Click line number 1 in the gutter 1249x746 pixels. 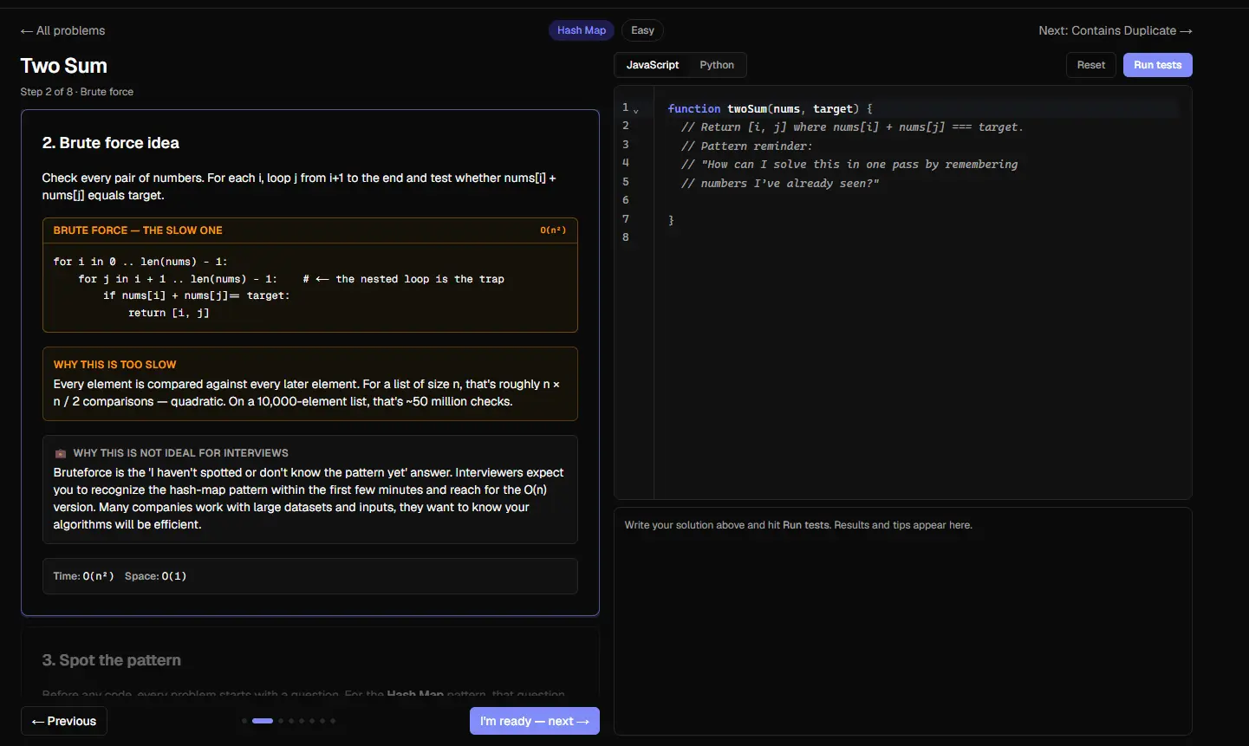click(625, 107)
